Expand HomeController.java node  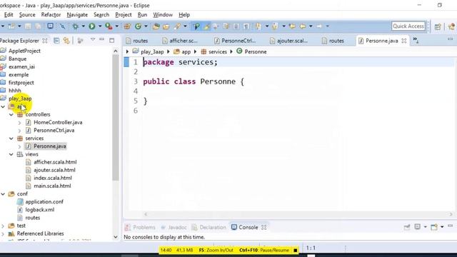[19, 123]
